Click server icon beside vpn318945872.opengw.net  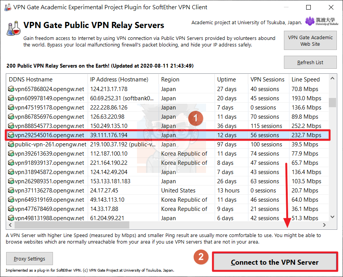tap(11, 172)
